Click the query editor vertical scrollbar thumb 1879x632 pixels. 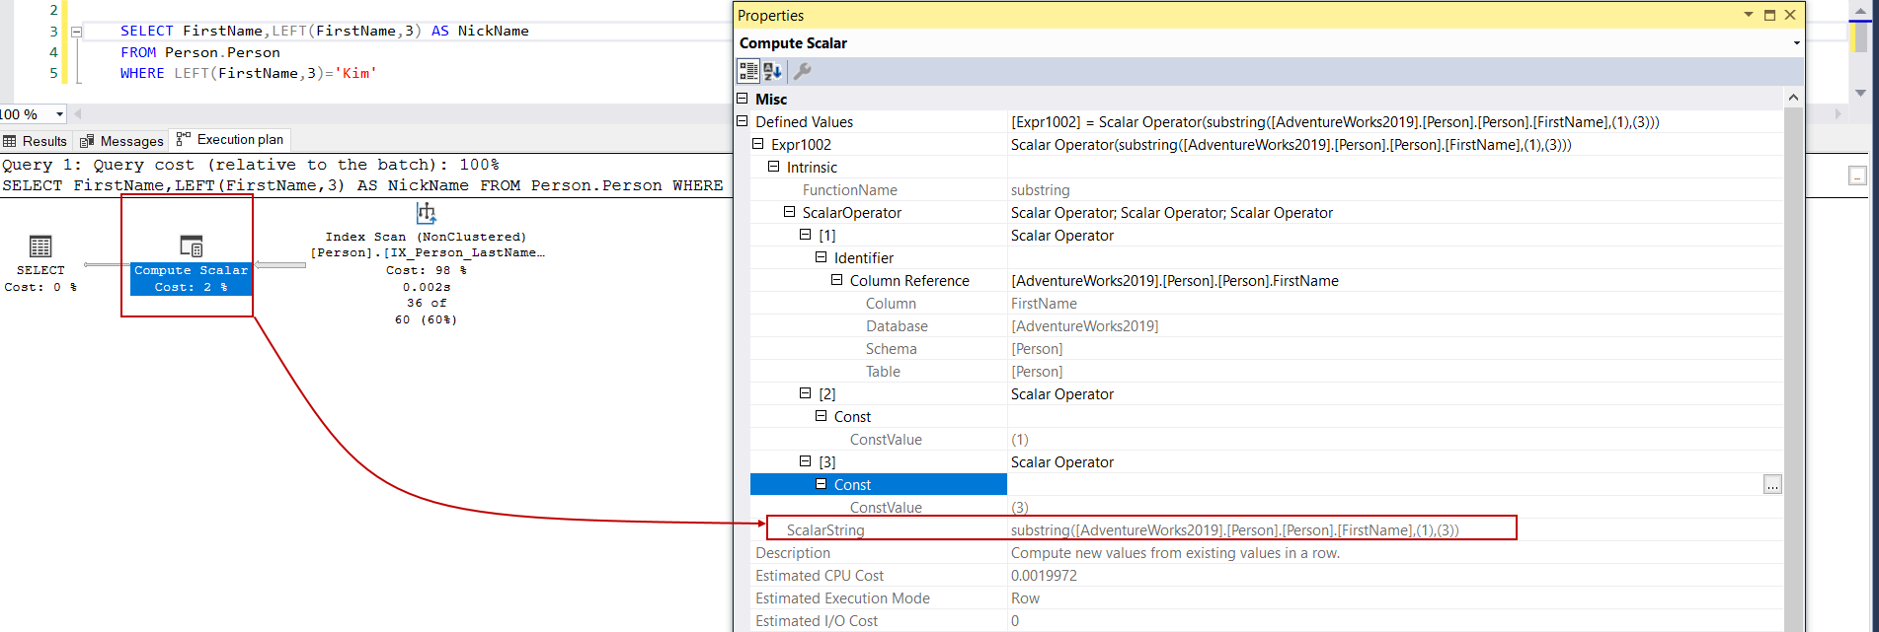coord(1860,35)
